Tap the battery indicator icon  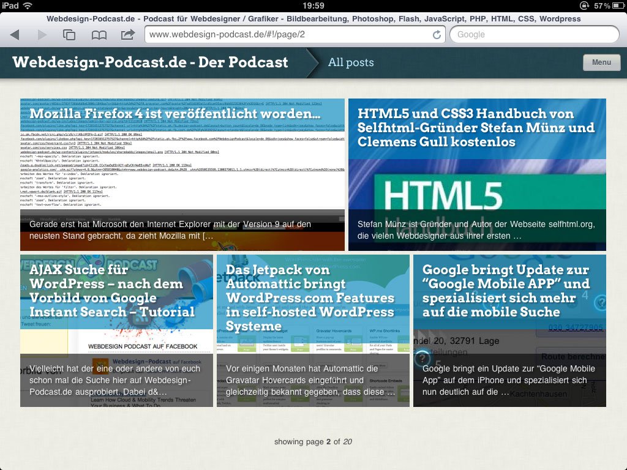point(618,6)
